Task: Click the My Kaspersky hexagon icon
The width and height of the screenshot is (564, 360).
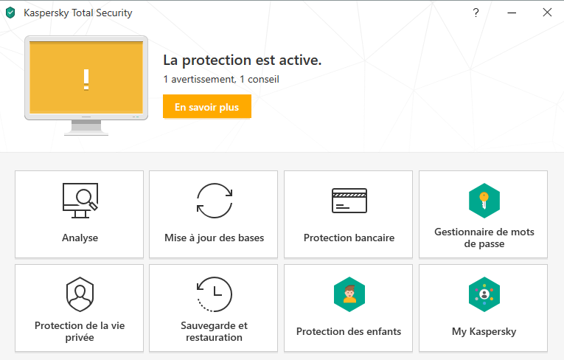Action: (484, 294)
